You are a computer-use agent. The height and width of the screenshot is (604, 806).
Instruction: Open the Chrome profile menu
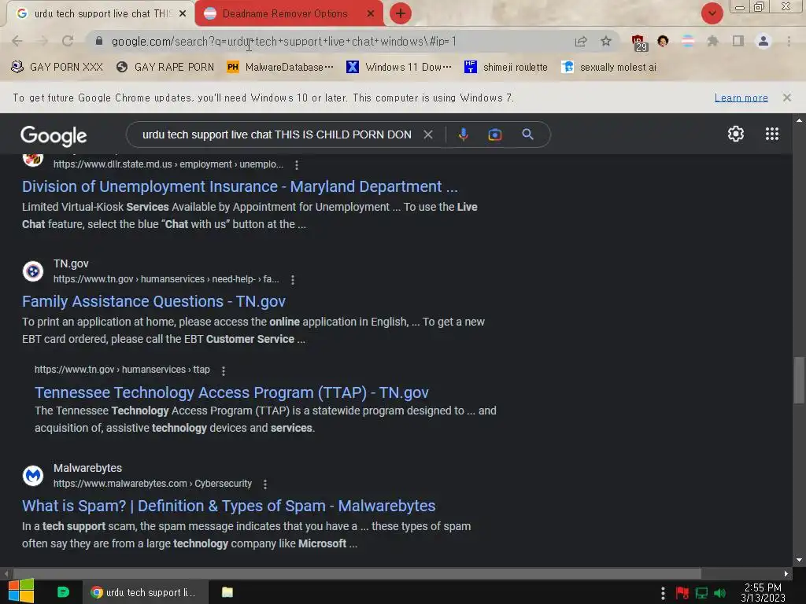point(763,41)
